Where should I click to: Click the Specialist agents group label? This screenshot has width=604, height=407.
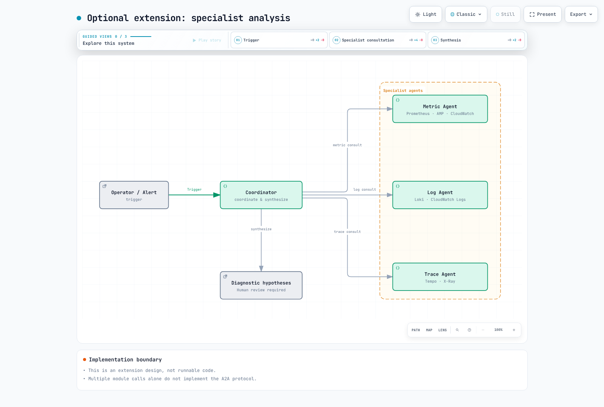[x=403, y=91]
